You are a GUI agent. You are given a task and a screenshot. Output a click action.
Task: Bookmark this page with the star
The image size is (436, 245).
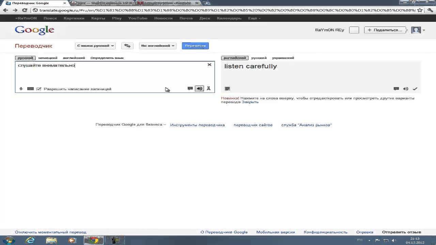420,10
